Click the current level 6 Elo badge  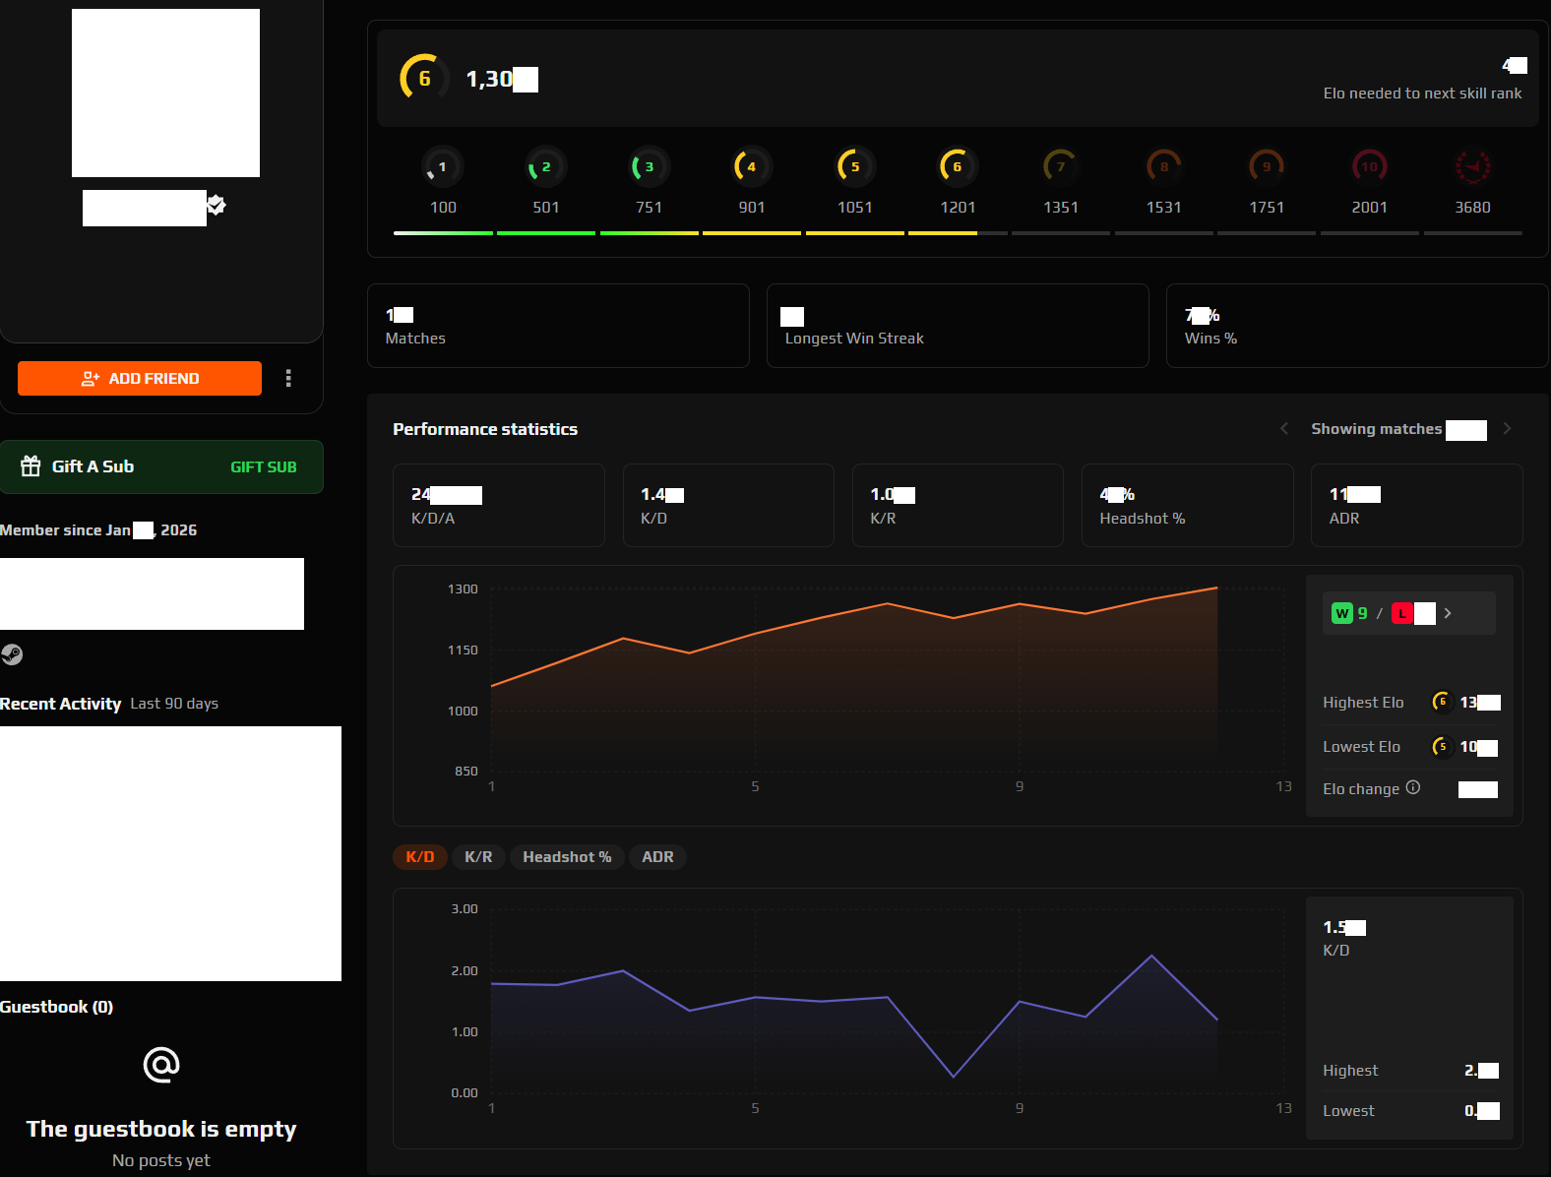coord(421,78)
